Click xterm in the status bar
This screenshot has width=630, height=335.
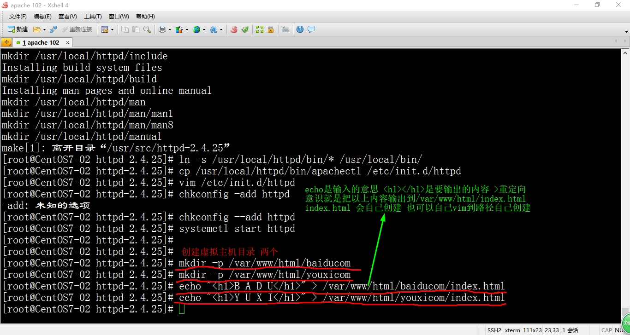pyautogui.click(x=512, y=330)
